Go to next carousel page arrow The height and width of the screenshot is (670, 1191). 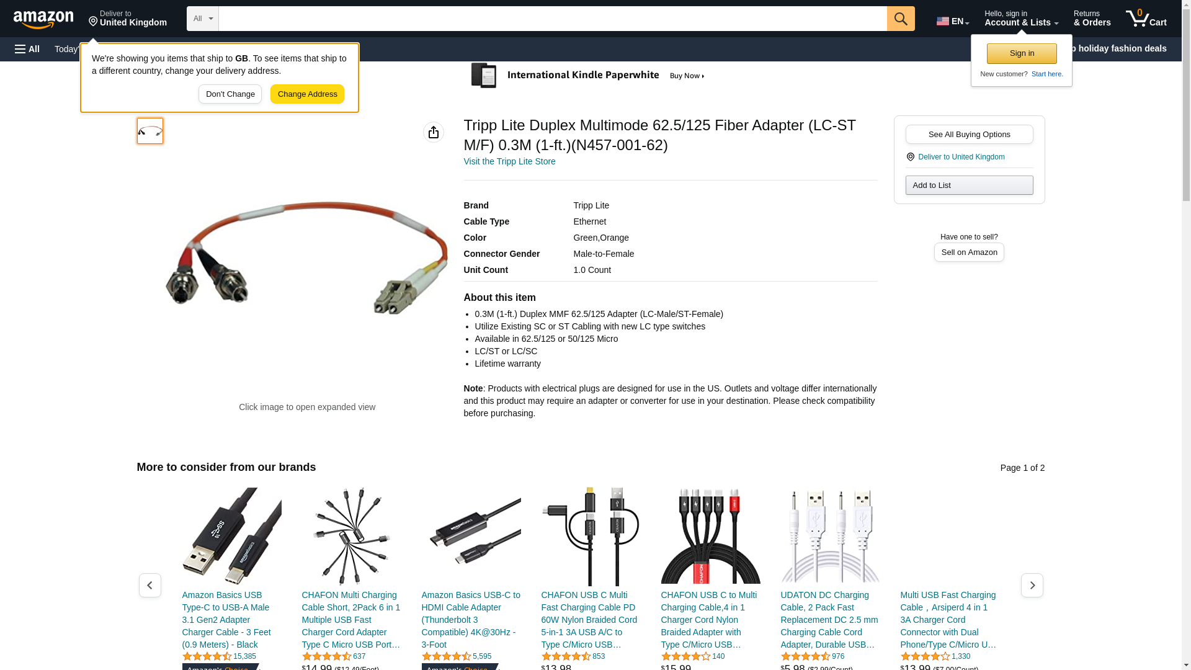point(1032,585)
